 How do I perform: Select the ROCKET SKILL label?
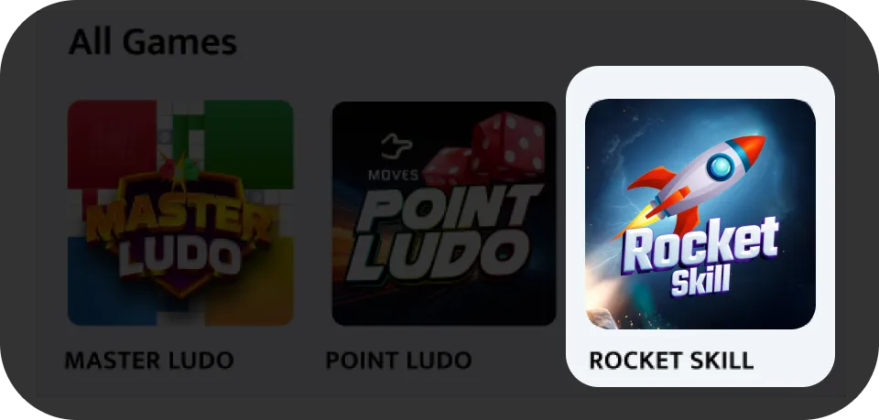[671, 361]
